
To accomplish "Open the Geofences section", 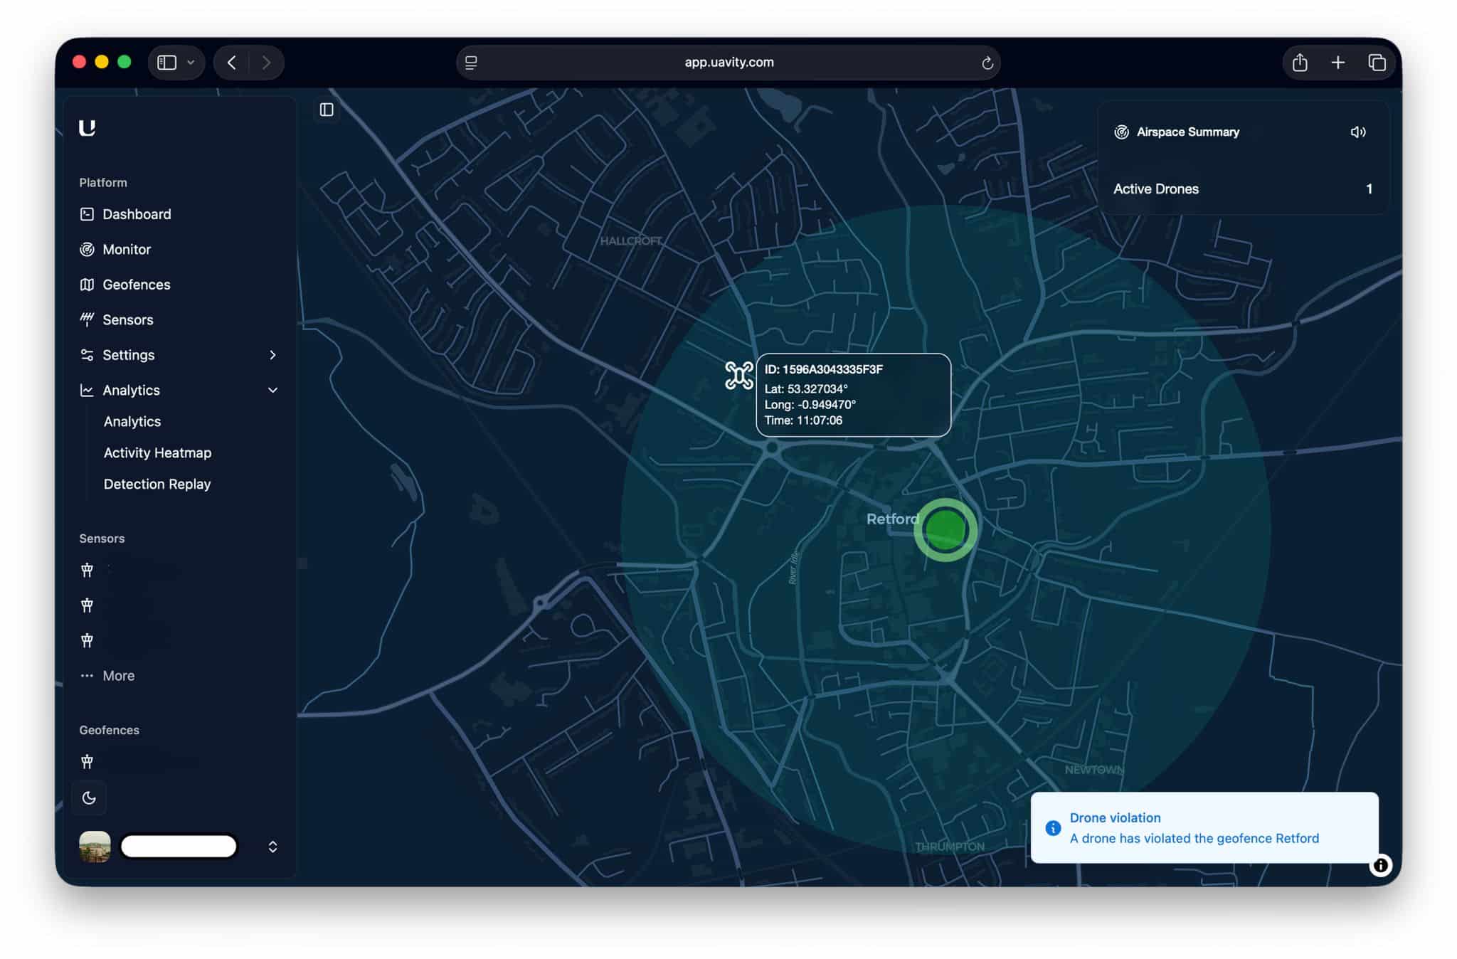I will click(136, 285).
